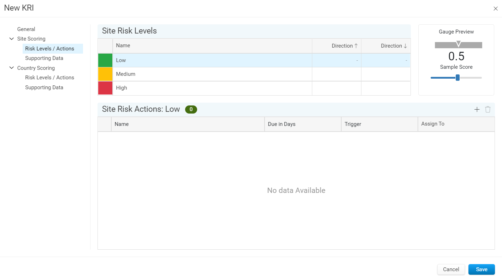The width and height of the screenshot is (502, 280).
Task: Sort by Direction up arrow column
Action: point(337,46)
